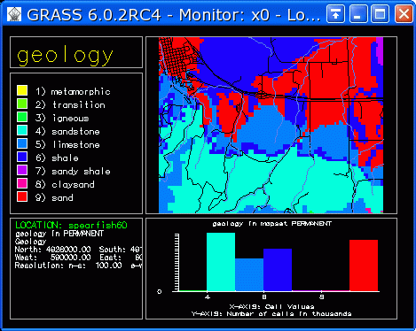Select the igneous green legend swatch
Screen dimensions: 416x331
(22, 117)
